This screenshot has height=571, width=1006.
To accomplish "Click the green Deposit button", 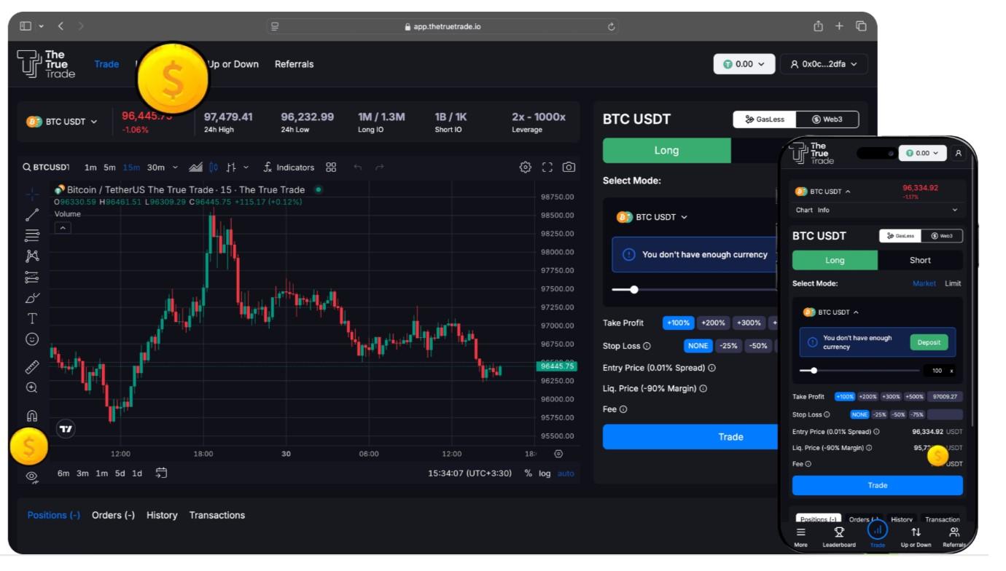I will pos(928,342).
